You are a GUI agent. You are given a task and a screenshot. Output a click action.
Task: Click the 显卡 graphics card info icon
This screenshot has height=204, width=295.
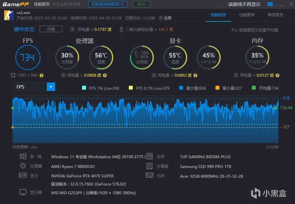pyautogui.click(x=23, y=176)
